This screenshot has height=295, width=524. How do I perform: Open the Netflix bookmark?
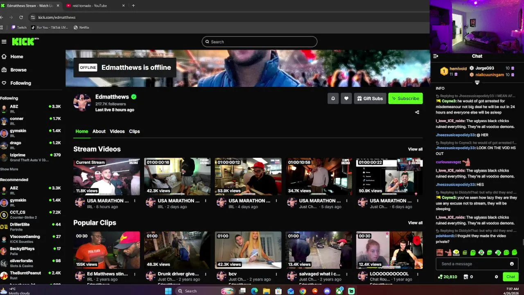point(81,27)
